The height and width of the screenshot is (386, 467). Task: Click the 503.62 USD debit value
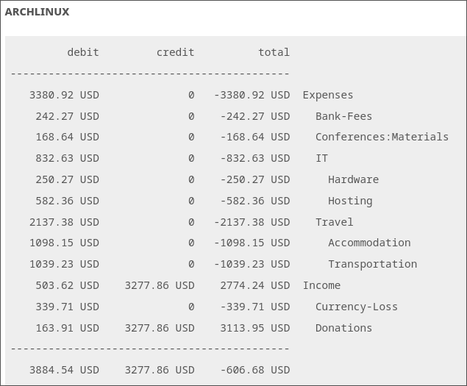68,285
